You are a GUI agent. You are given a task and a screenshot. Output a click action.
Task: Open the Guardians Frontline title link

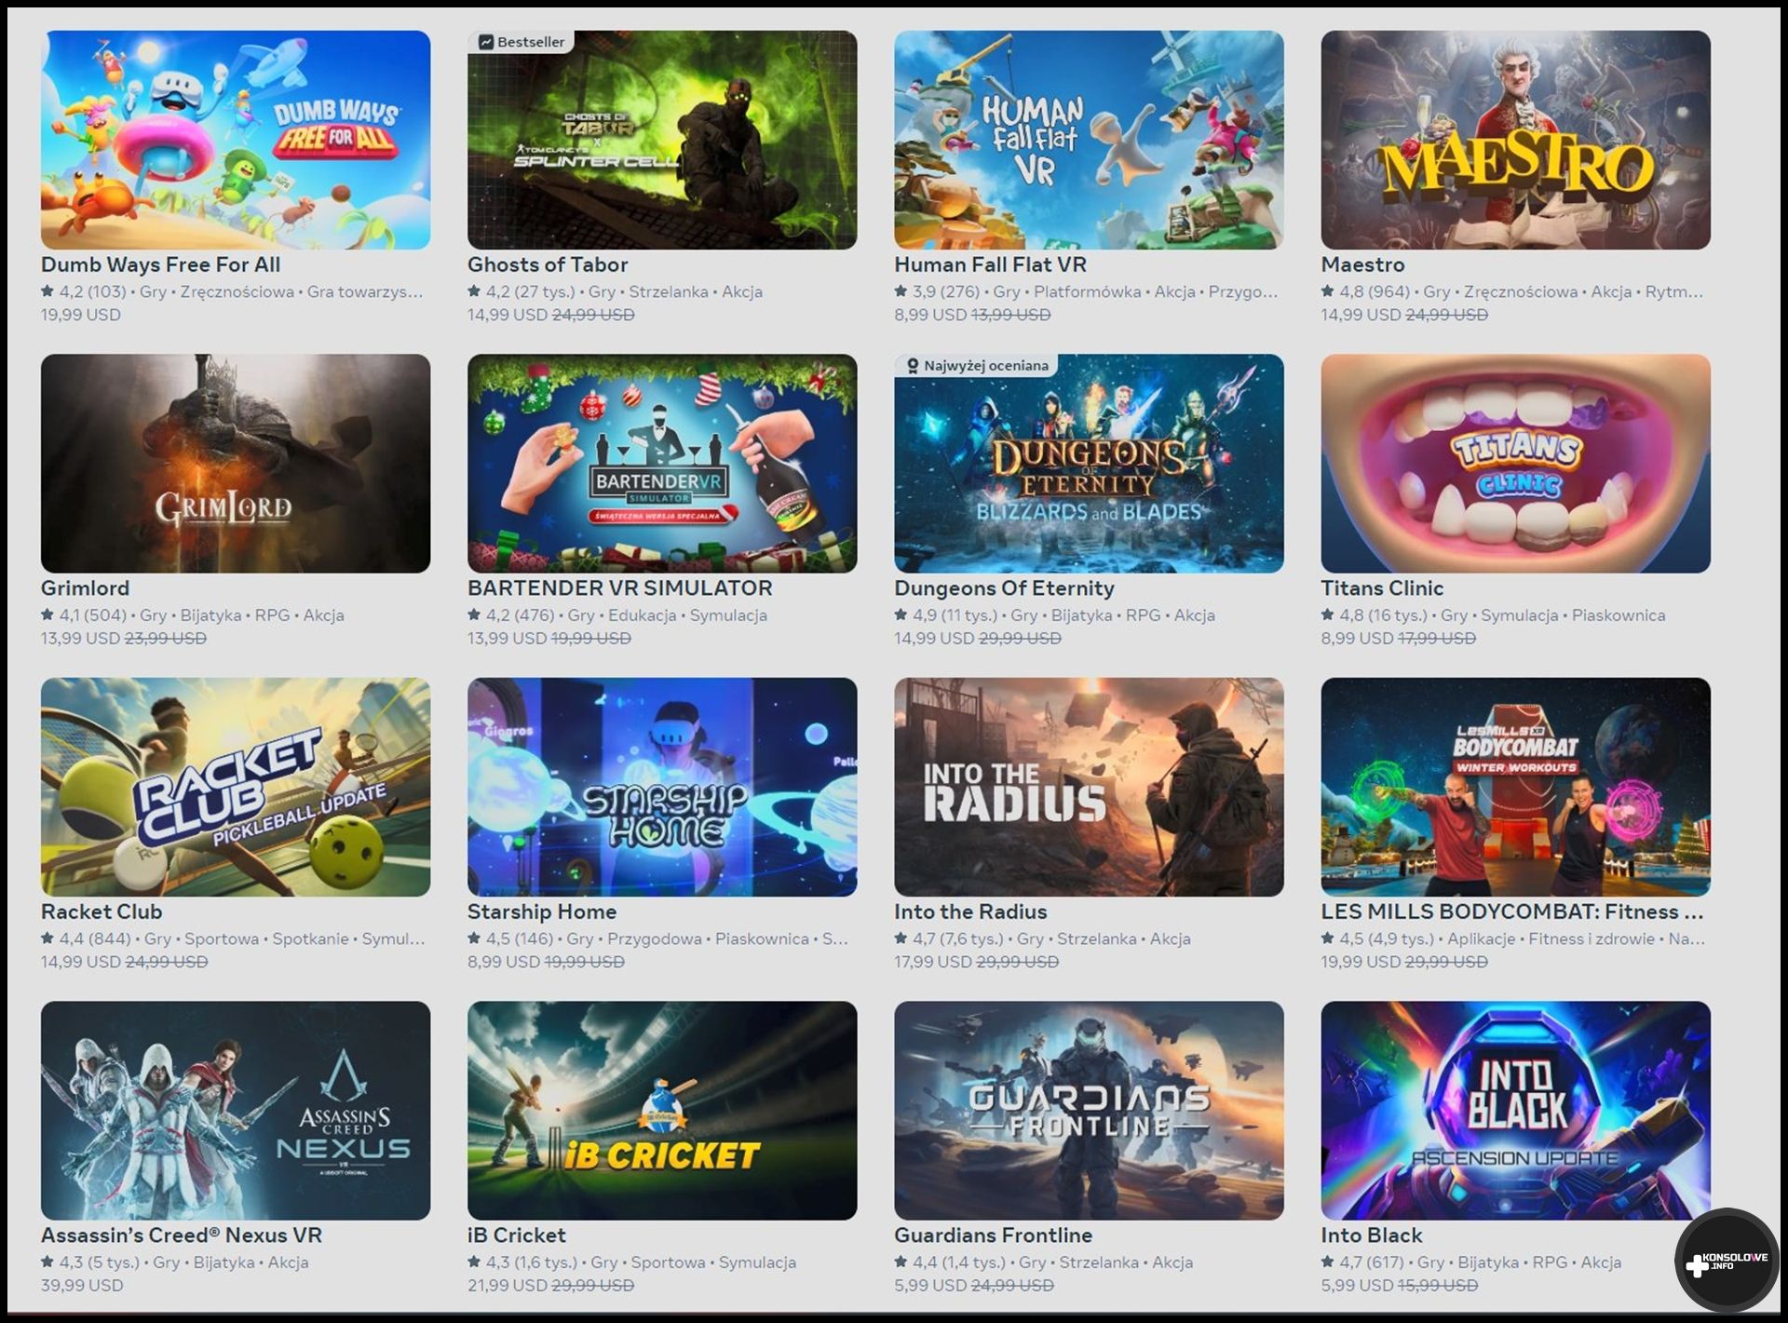click(x=993, y=1235)
